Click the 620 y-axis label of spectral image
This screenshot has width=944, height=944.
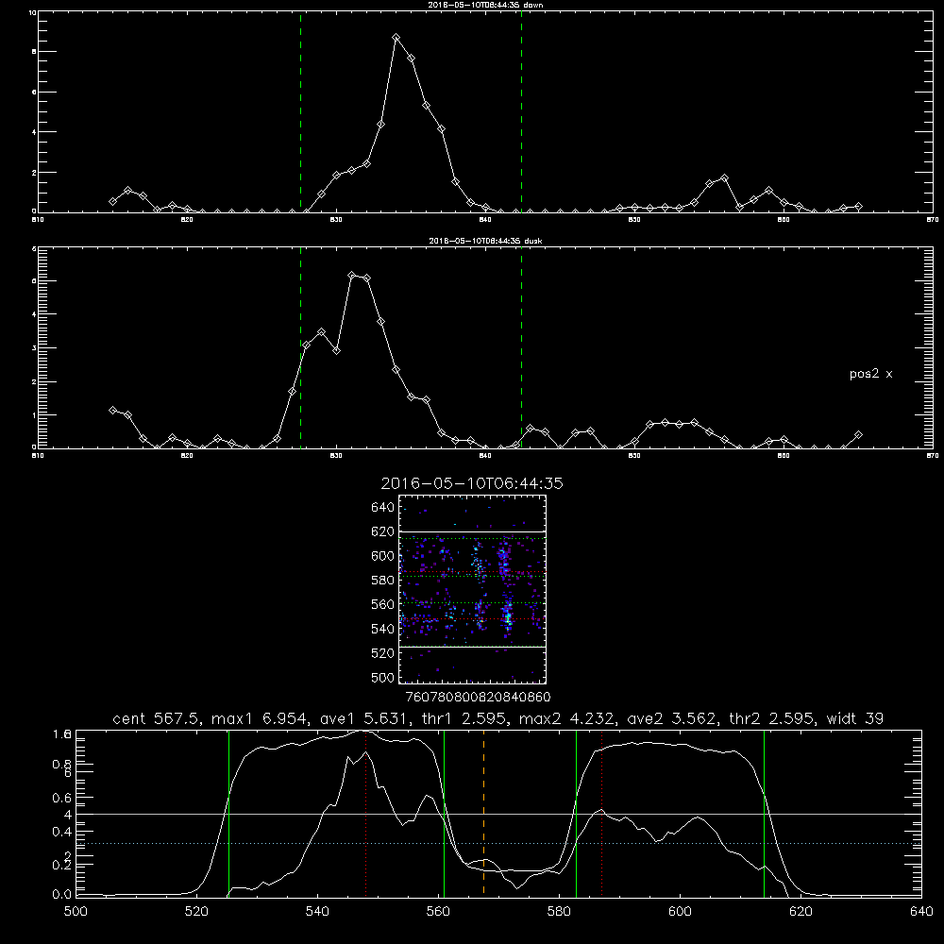(x=382, y=531)
